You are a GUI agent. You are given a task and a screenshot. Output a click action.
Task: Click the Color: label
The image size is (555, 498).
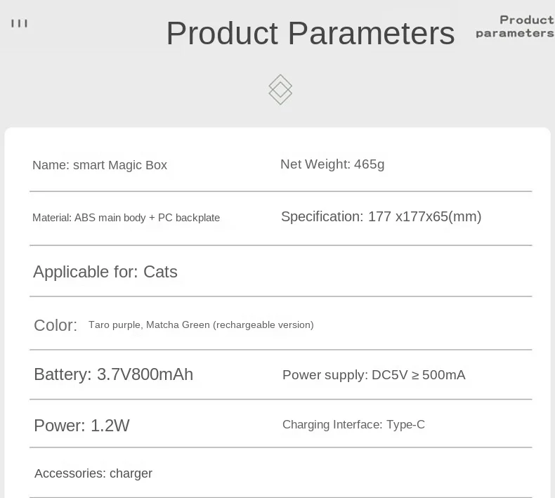pyautogui.click(x=55, y=325)
